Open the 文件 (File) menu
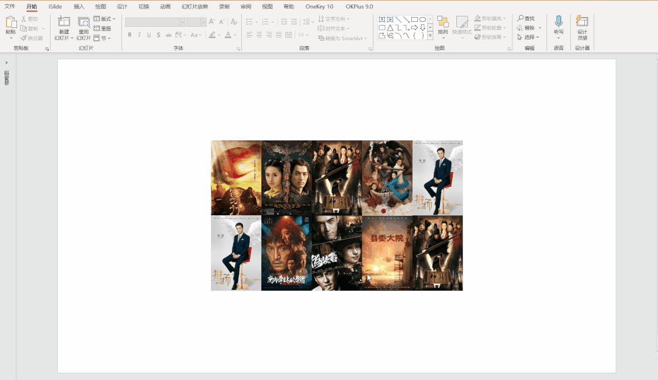This screenshot has width=658, height=380. tap(10, 6)
